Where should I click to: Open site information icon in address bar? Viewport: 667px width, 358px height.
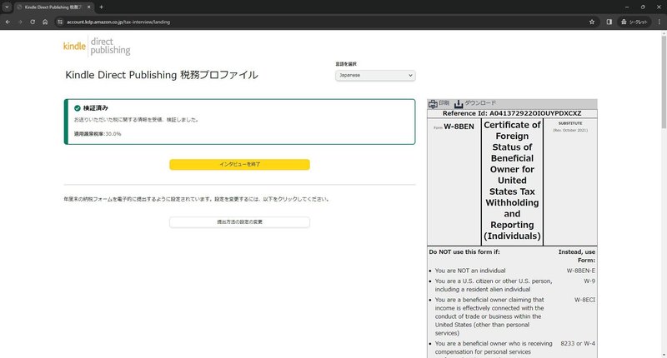(60, 22)
